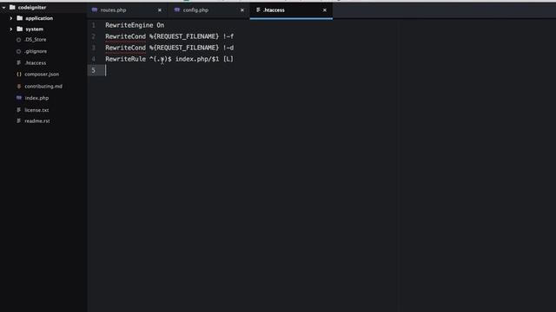Open .htaccess in the file tree

(36, 63)
